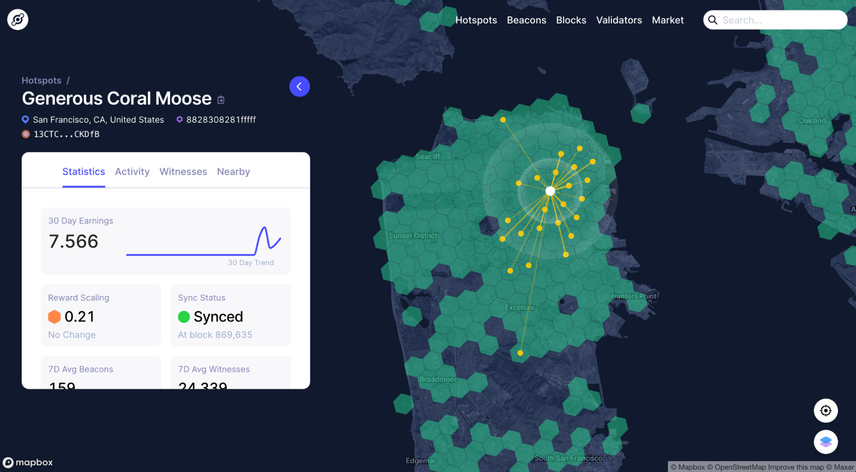Navigate to Validators in the top menu
This screenshot has width=856, height=472.
619,20
